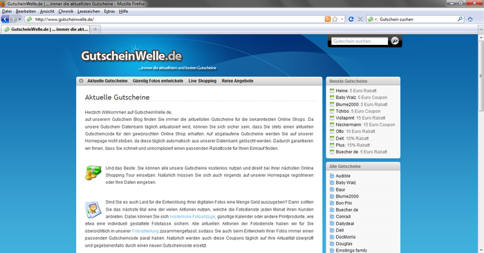Viewport: 484px width, 253px height.
Task: Open Vistaprint 15 Euro Rabatt coupon
Action: (360, 118)
